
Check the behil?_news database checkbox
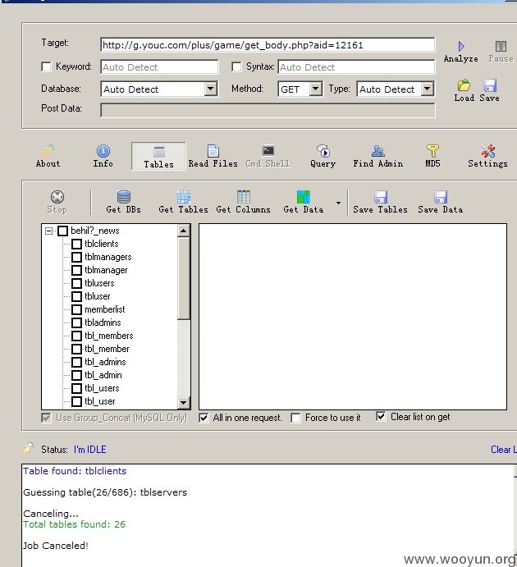pos(63,231)
